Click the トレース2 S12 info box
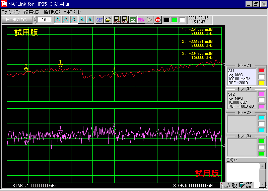The image size is (268, 191). [242, 100]
